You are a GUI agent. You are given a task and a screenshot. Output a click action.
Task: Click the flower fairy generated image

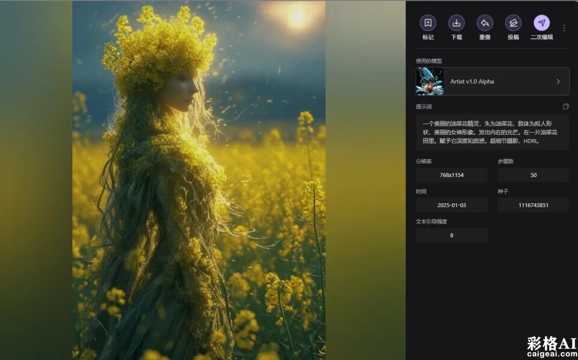point(199,180)
